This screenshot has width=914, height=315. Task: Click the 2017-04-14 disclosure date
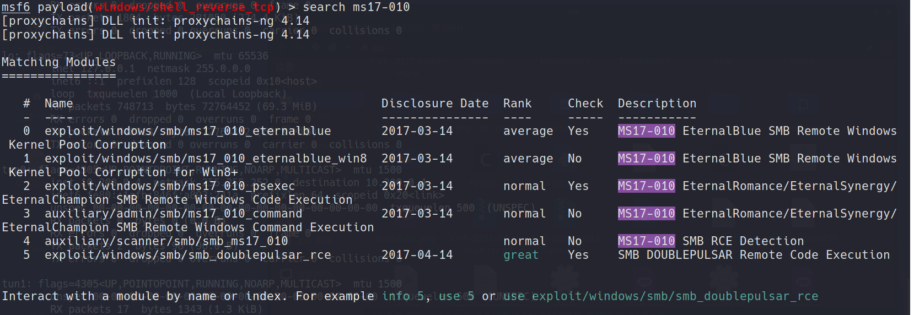click(x=417, y=255)
